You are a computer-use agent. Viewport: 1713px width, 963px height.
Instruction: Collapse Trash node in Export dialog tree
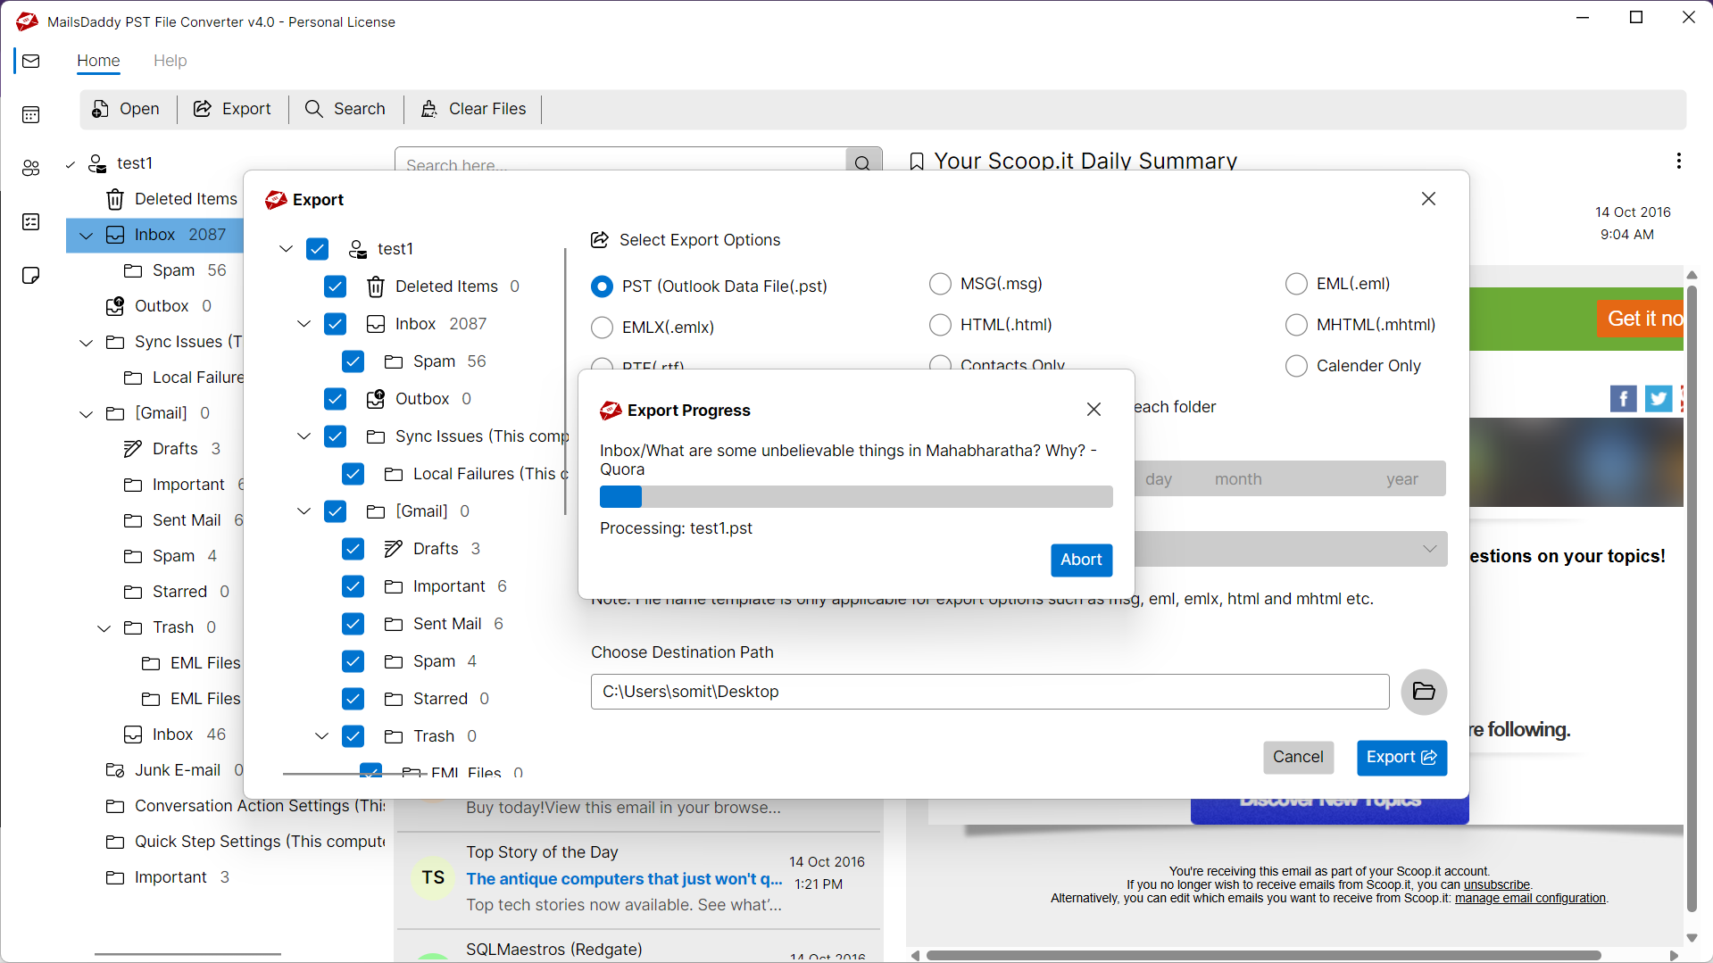pyautogui.click(x=322, y=736)
